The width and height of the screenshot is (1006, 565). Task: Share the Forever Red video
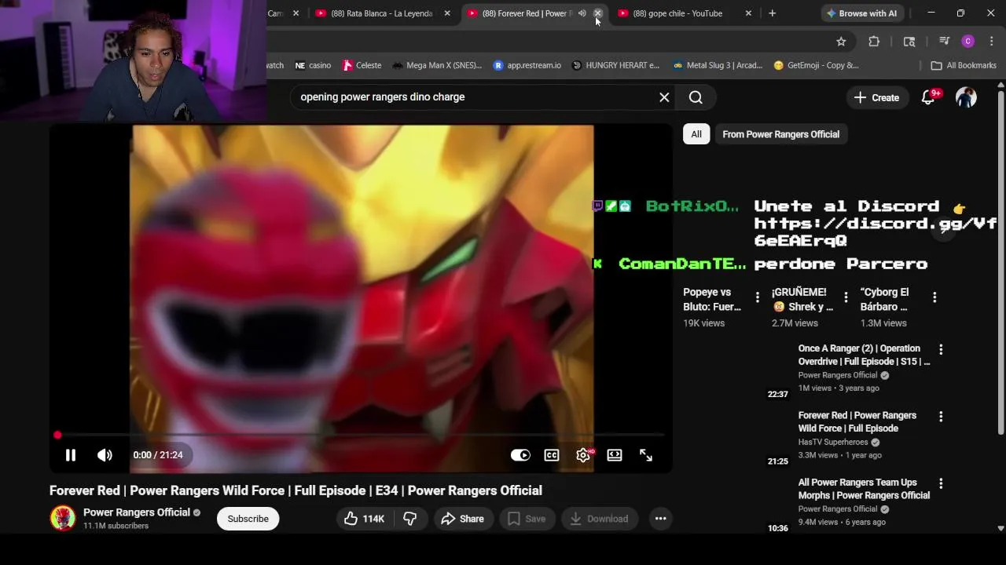[x=463, y=519]
